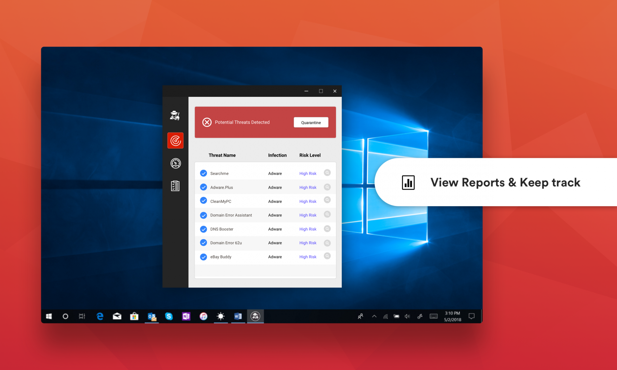This screenshot has width=617, height=370.
Task: Open Task View in the taskbar
Action: point(82,316)
